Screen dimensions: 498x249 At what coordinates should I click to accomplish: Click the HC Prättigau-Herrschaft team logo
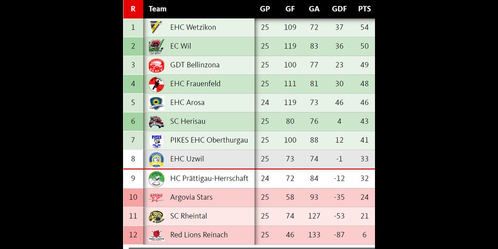(156, 178)
